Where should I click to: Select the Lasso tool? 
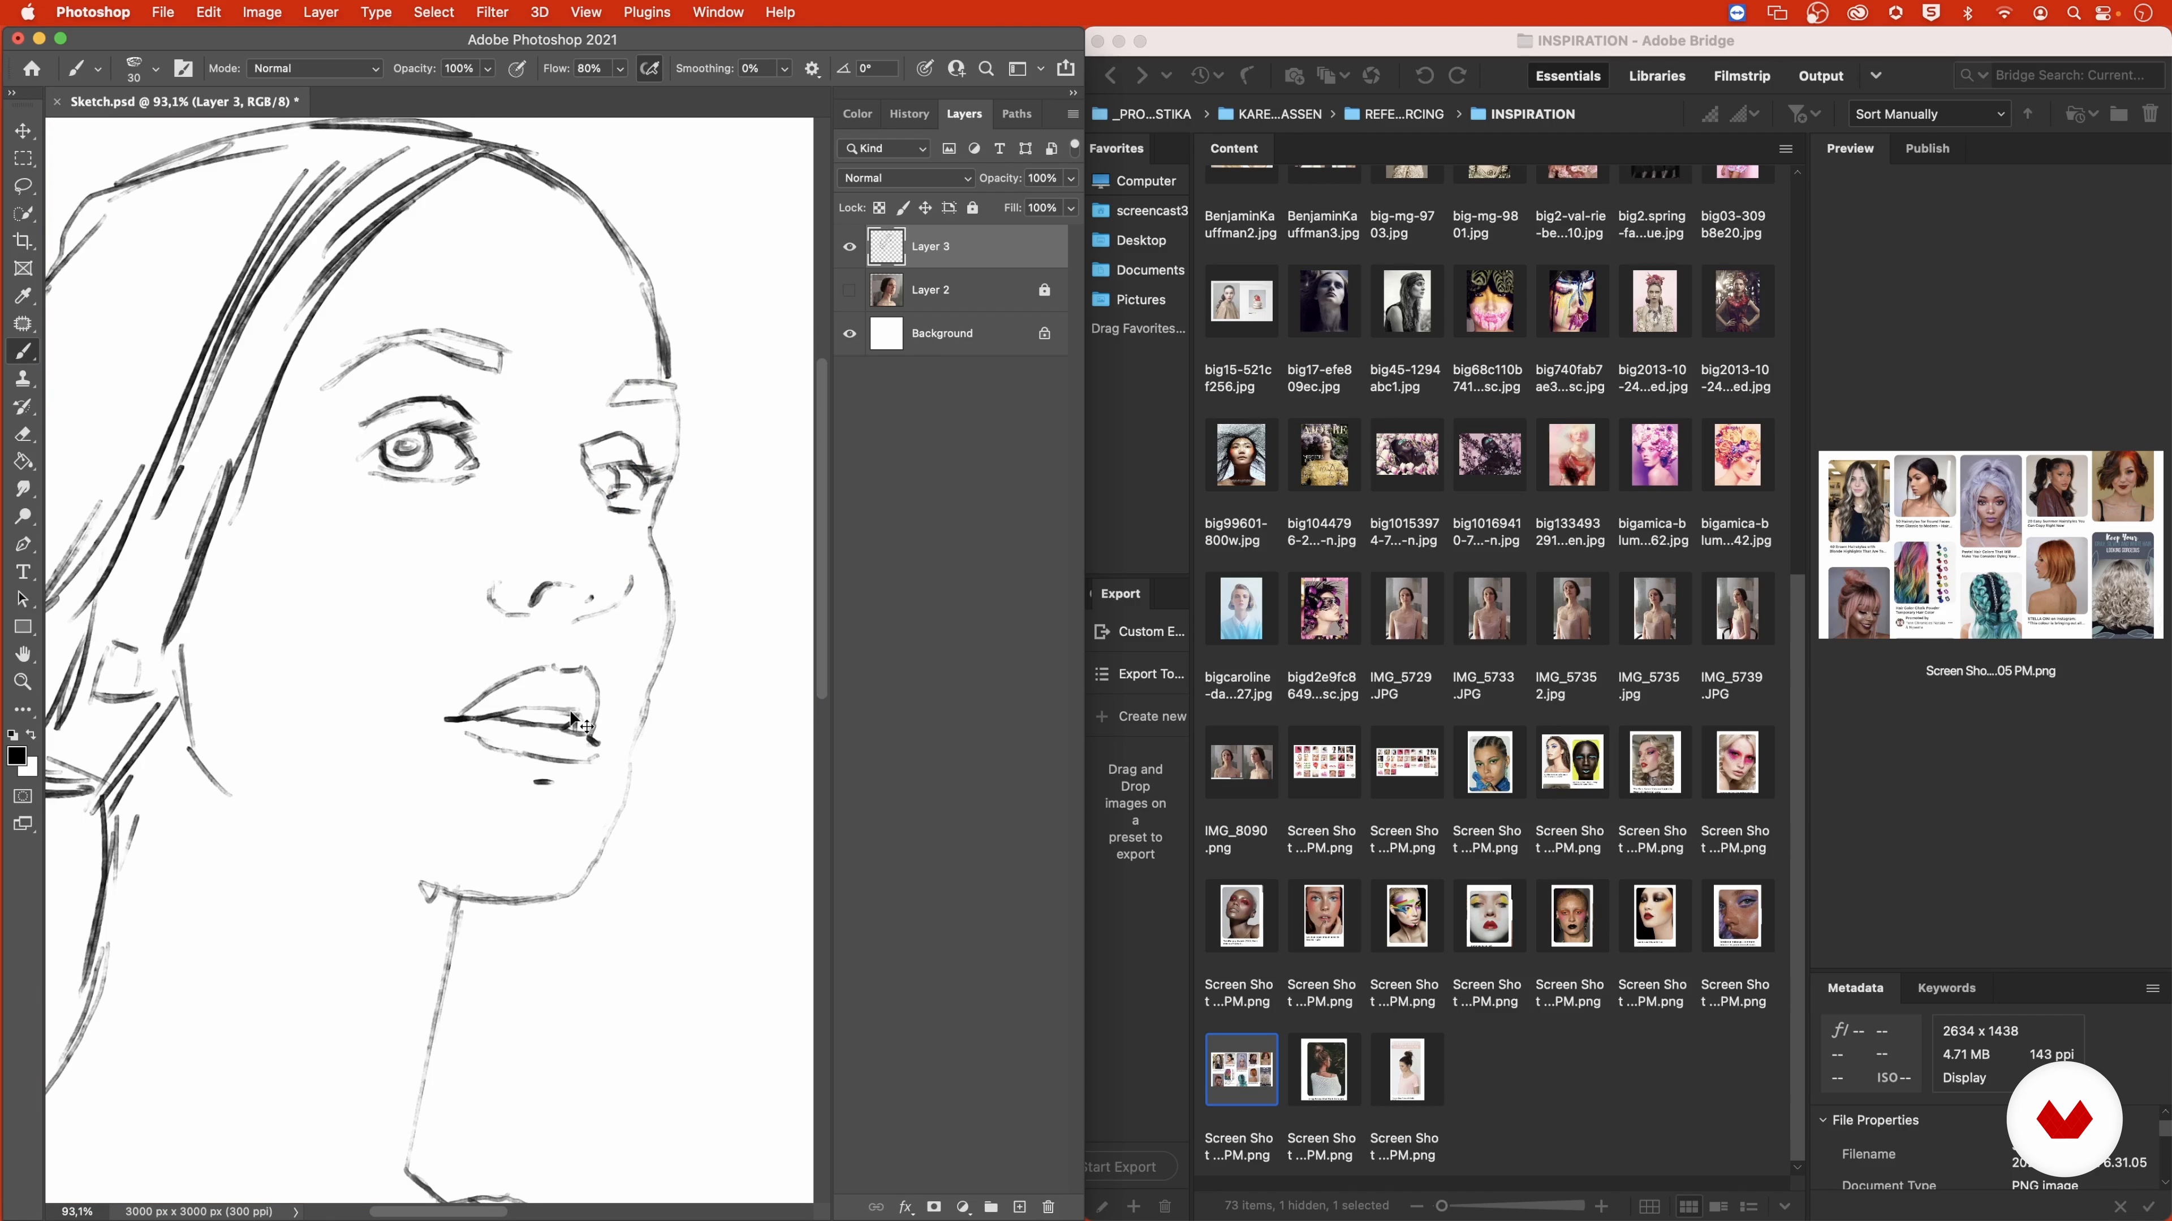23,186
